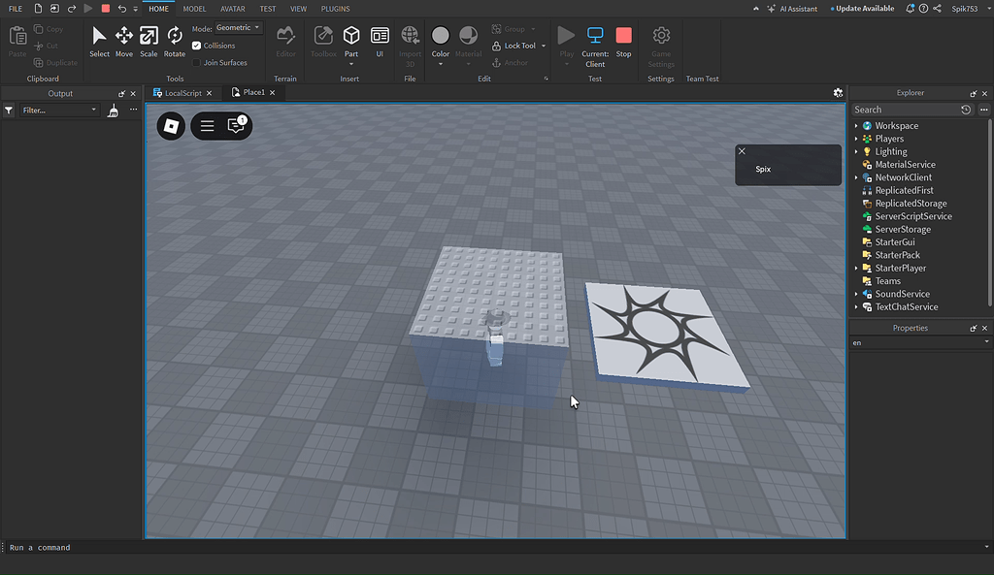Switch to the VIEW tab

coord(298,9)
